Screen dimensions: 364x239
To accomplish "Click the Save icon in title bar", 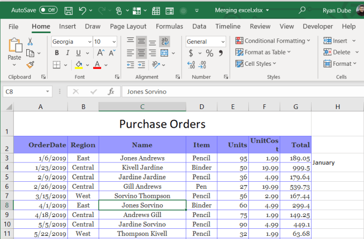I will (x=69, y=10).
